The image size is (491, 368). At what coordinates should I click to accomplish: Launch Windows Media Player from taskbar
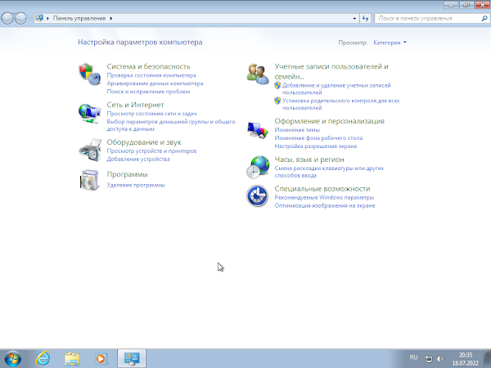coord(101,359)
